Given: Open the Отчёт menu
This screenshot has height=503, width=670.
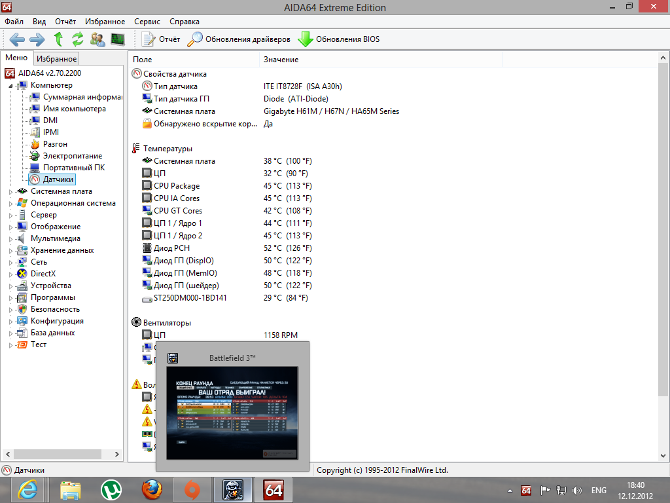Looking at the screenshot, I should [x=65, y=22].
